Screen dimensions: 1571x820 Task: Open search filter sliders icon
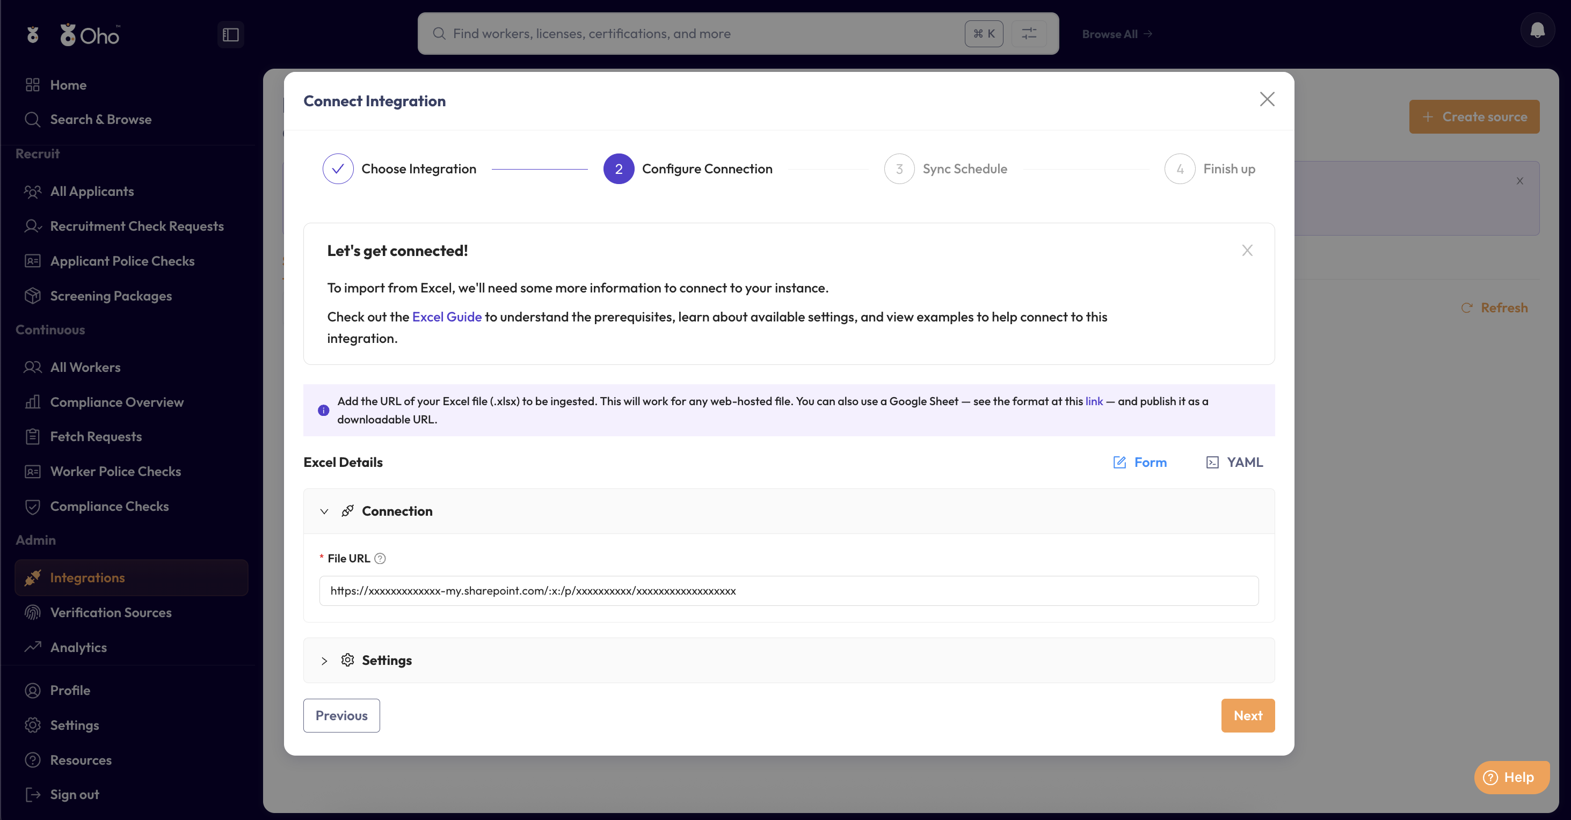[1029, 33]
